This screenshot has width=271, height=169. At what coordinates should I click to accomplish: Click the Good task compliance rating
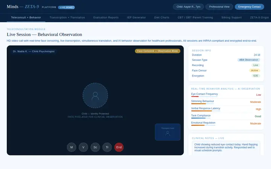tap(258, 116)
